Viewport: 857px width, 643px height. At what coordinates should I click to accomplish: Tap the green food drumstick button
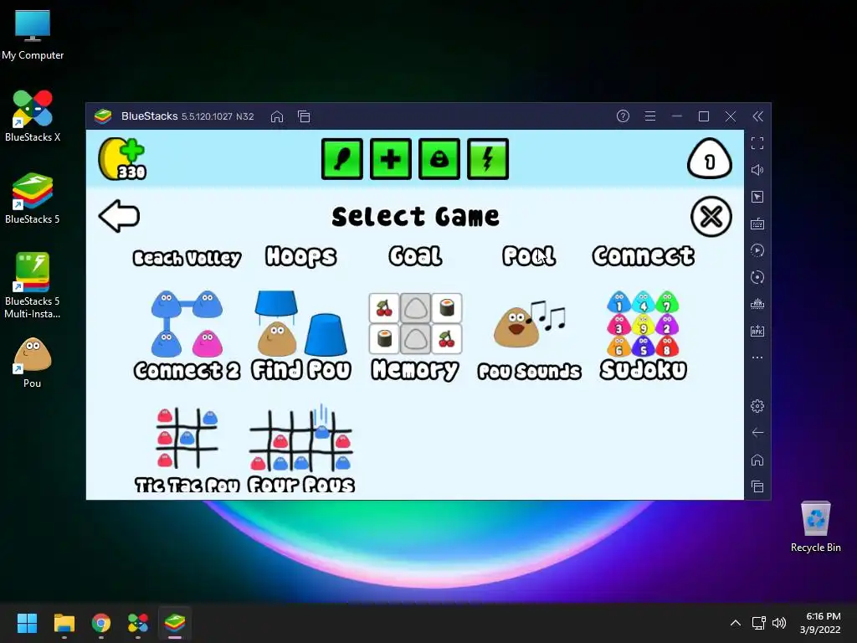[x=342, y=159]
